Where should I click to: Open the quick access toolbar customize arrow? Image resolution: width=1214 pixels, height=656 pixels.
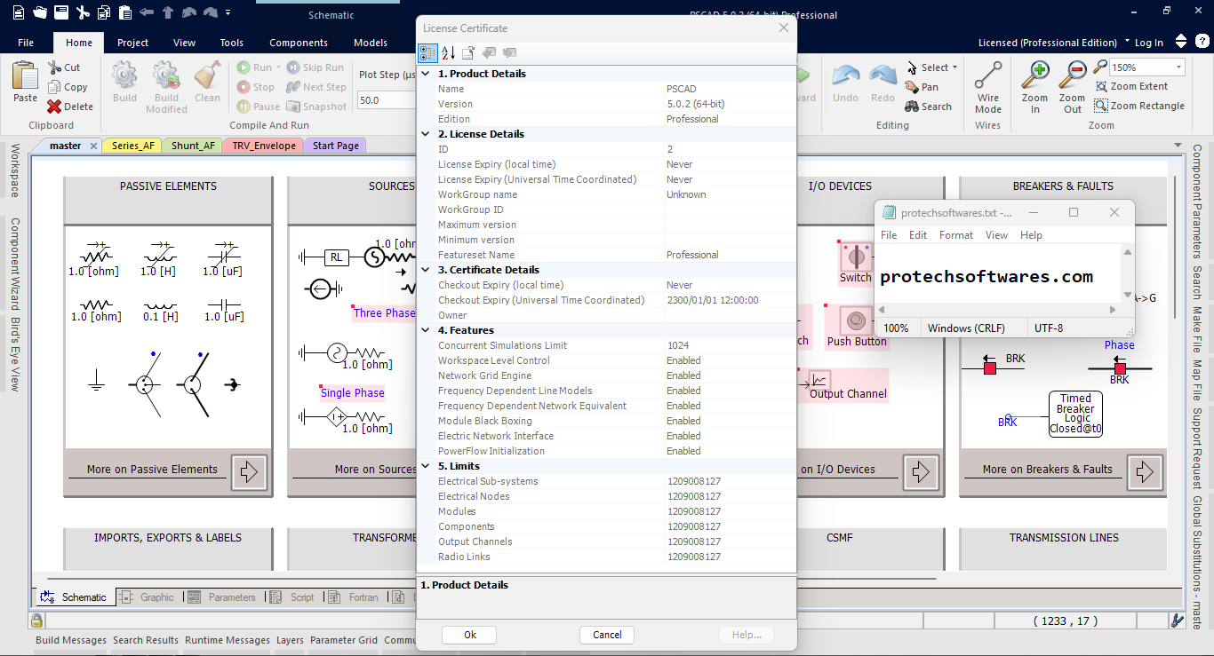(228, 12)
